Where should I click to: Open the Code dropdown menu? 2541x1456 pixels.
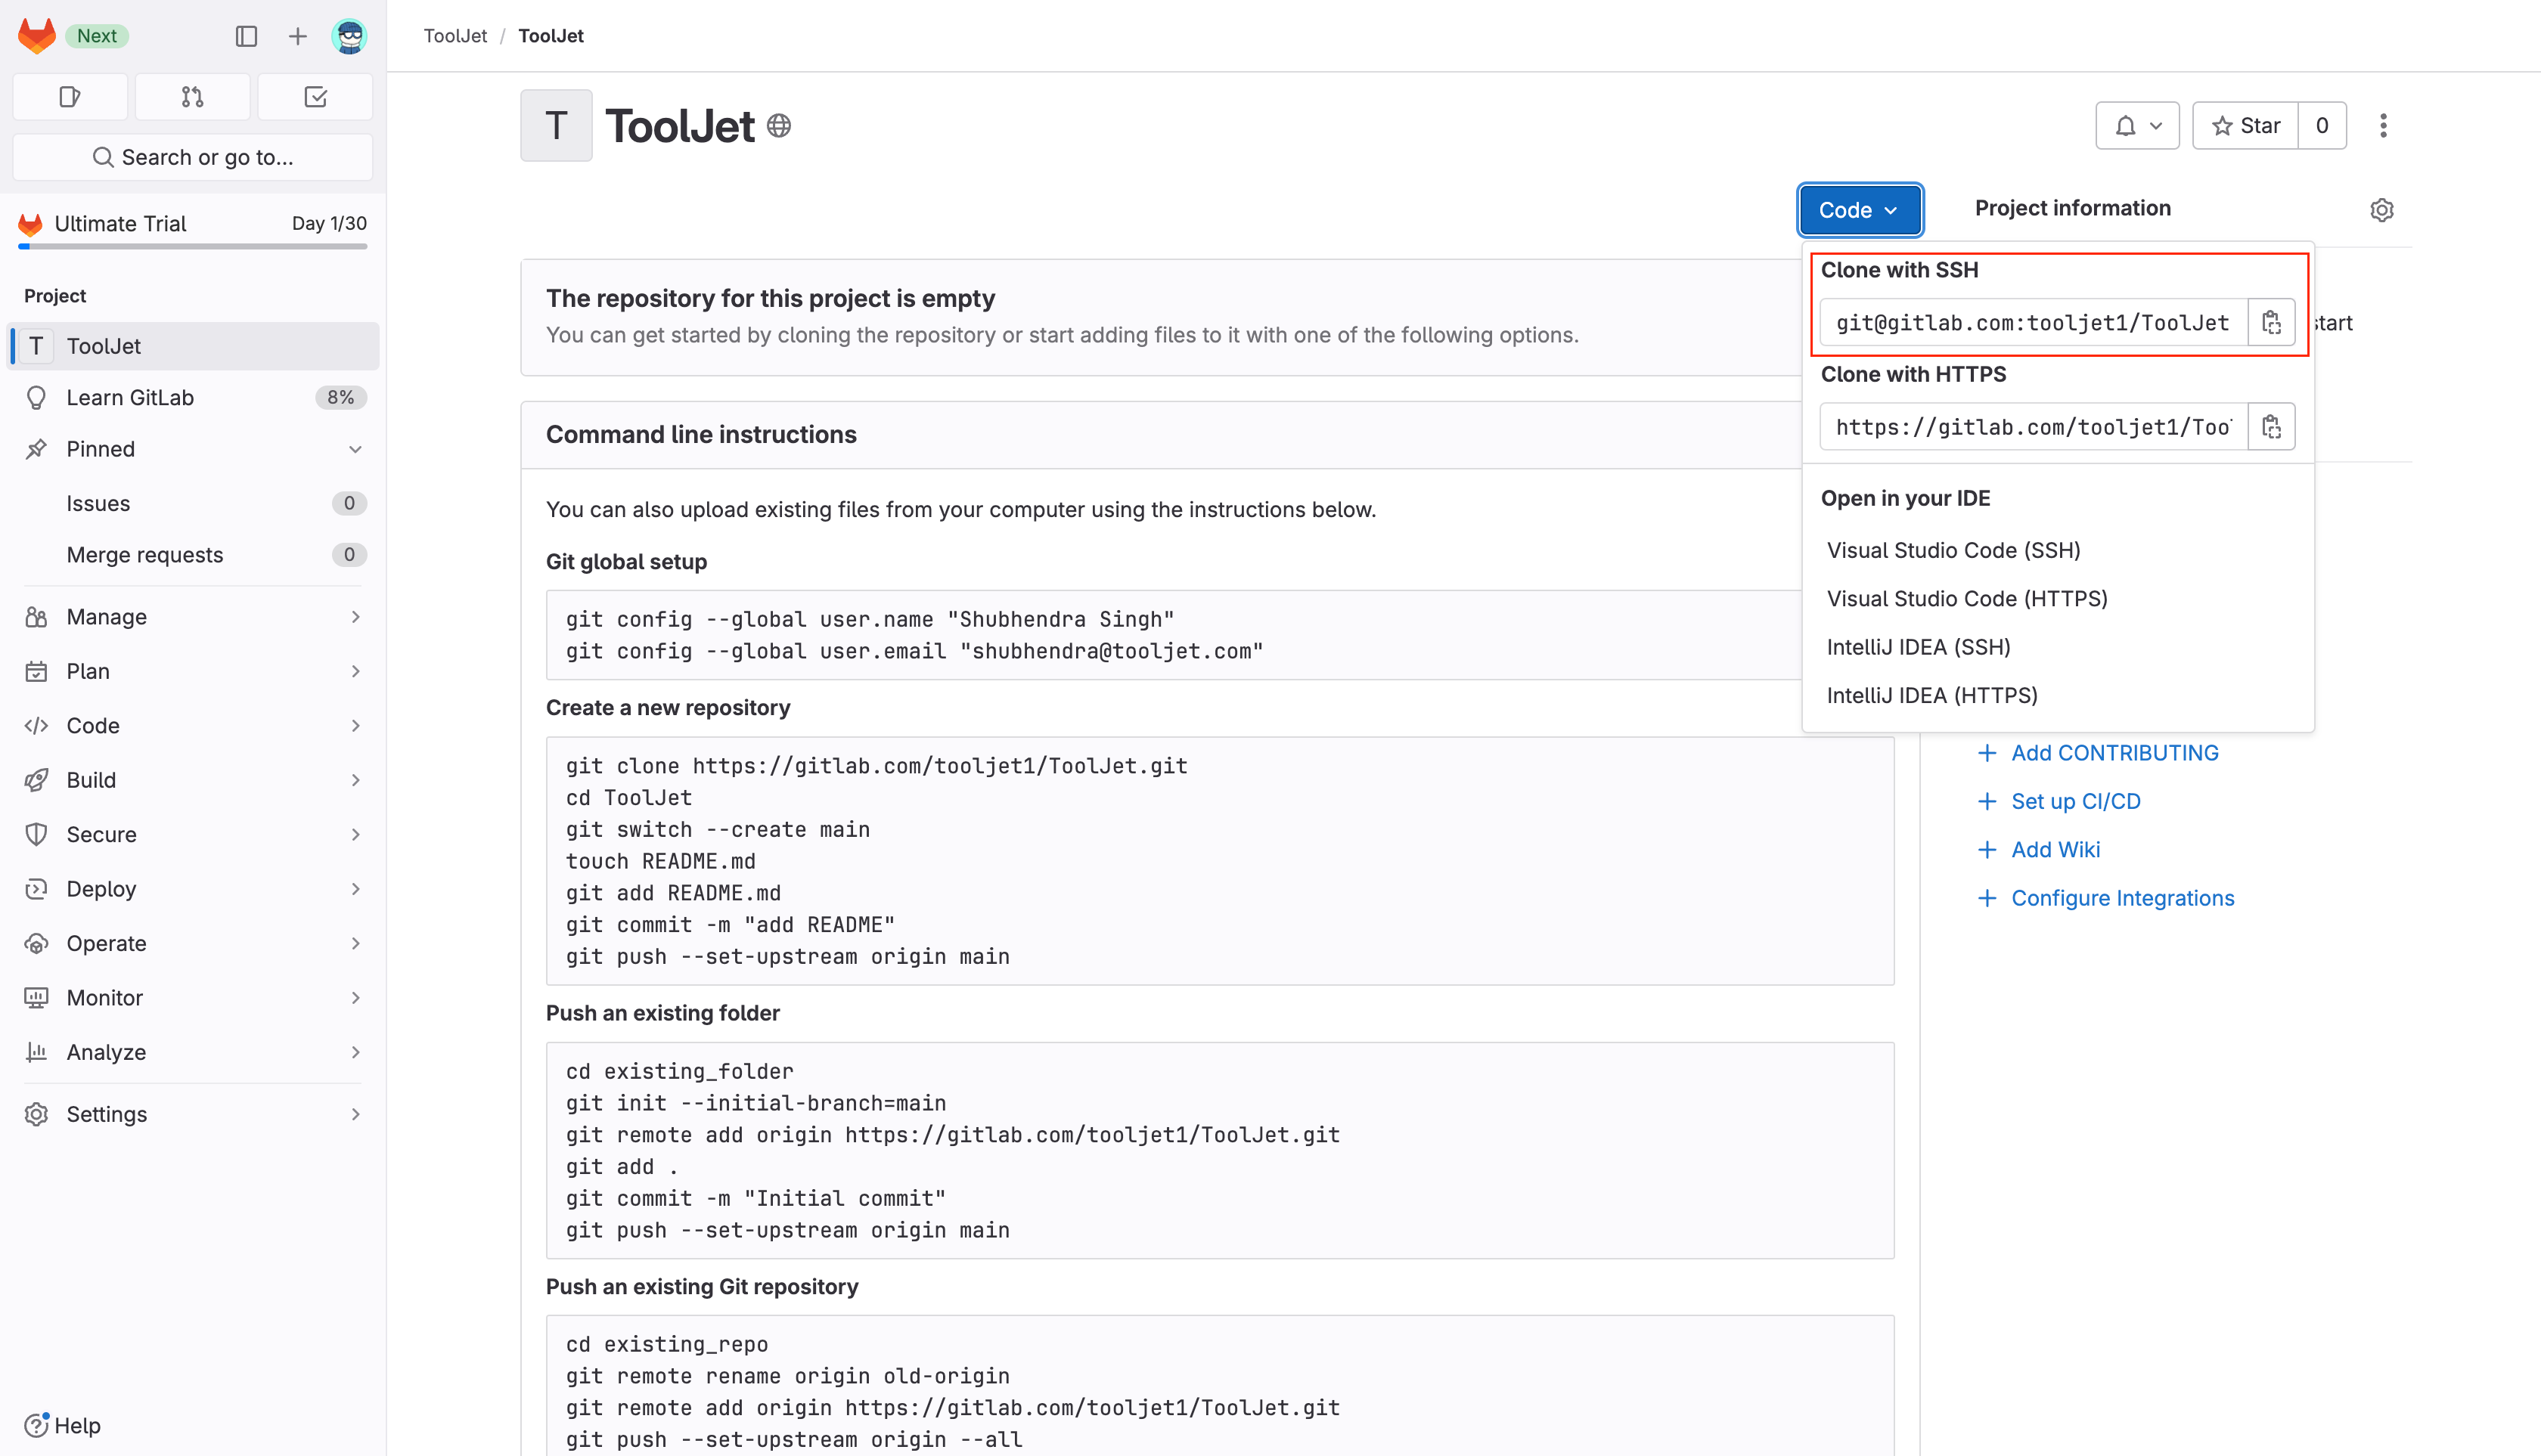[1859, 209]
